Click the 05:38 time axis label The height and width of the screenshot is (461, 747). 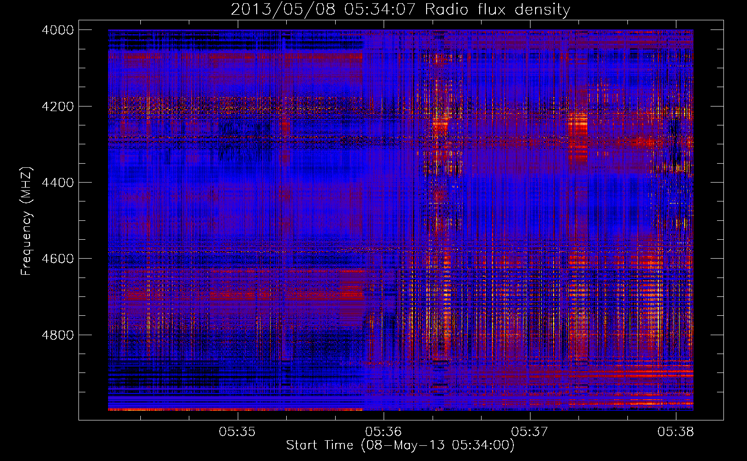676,432
